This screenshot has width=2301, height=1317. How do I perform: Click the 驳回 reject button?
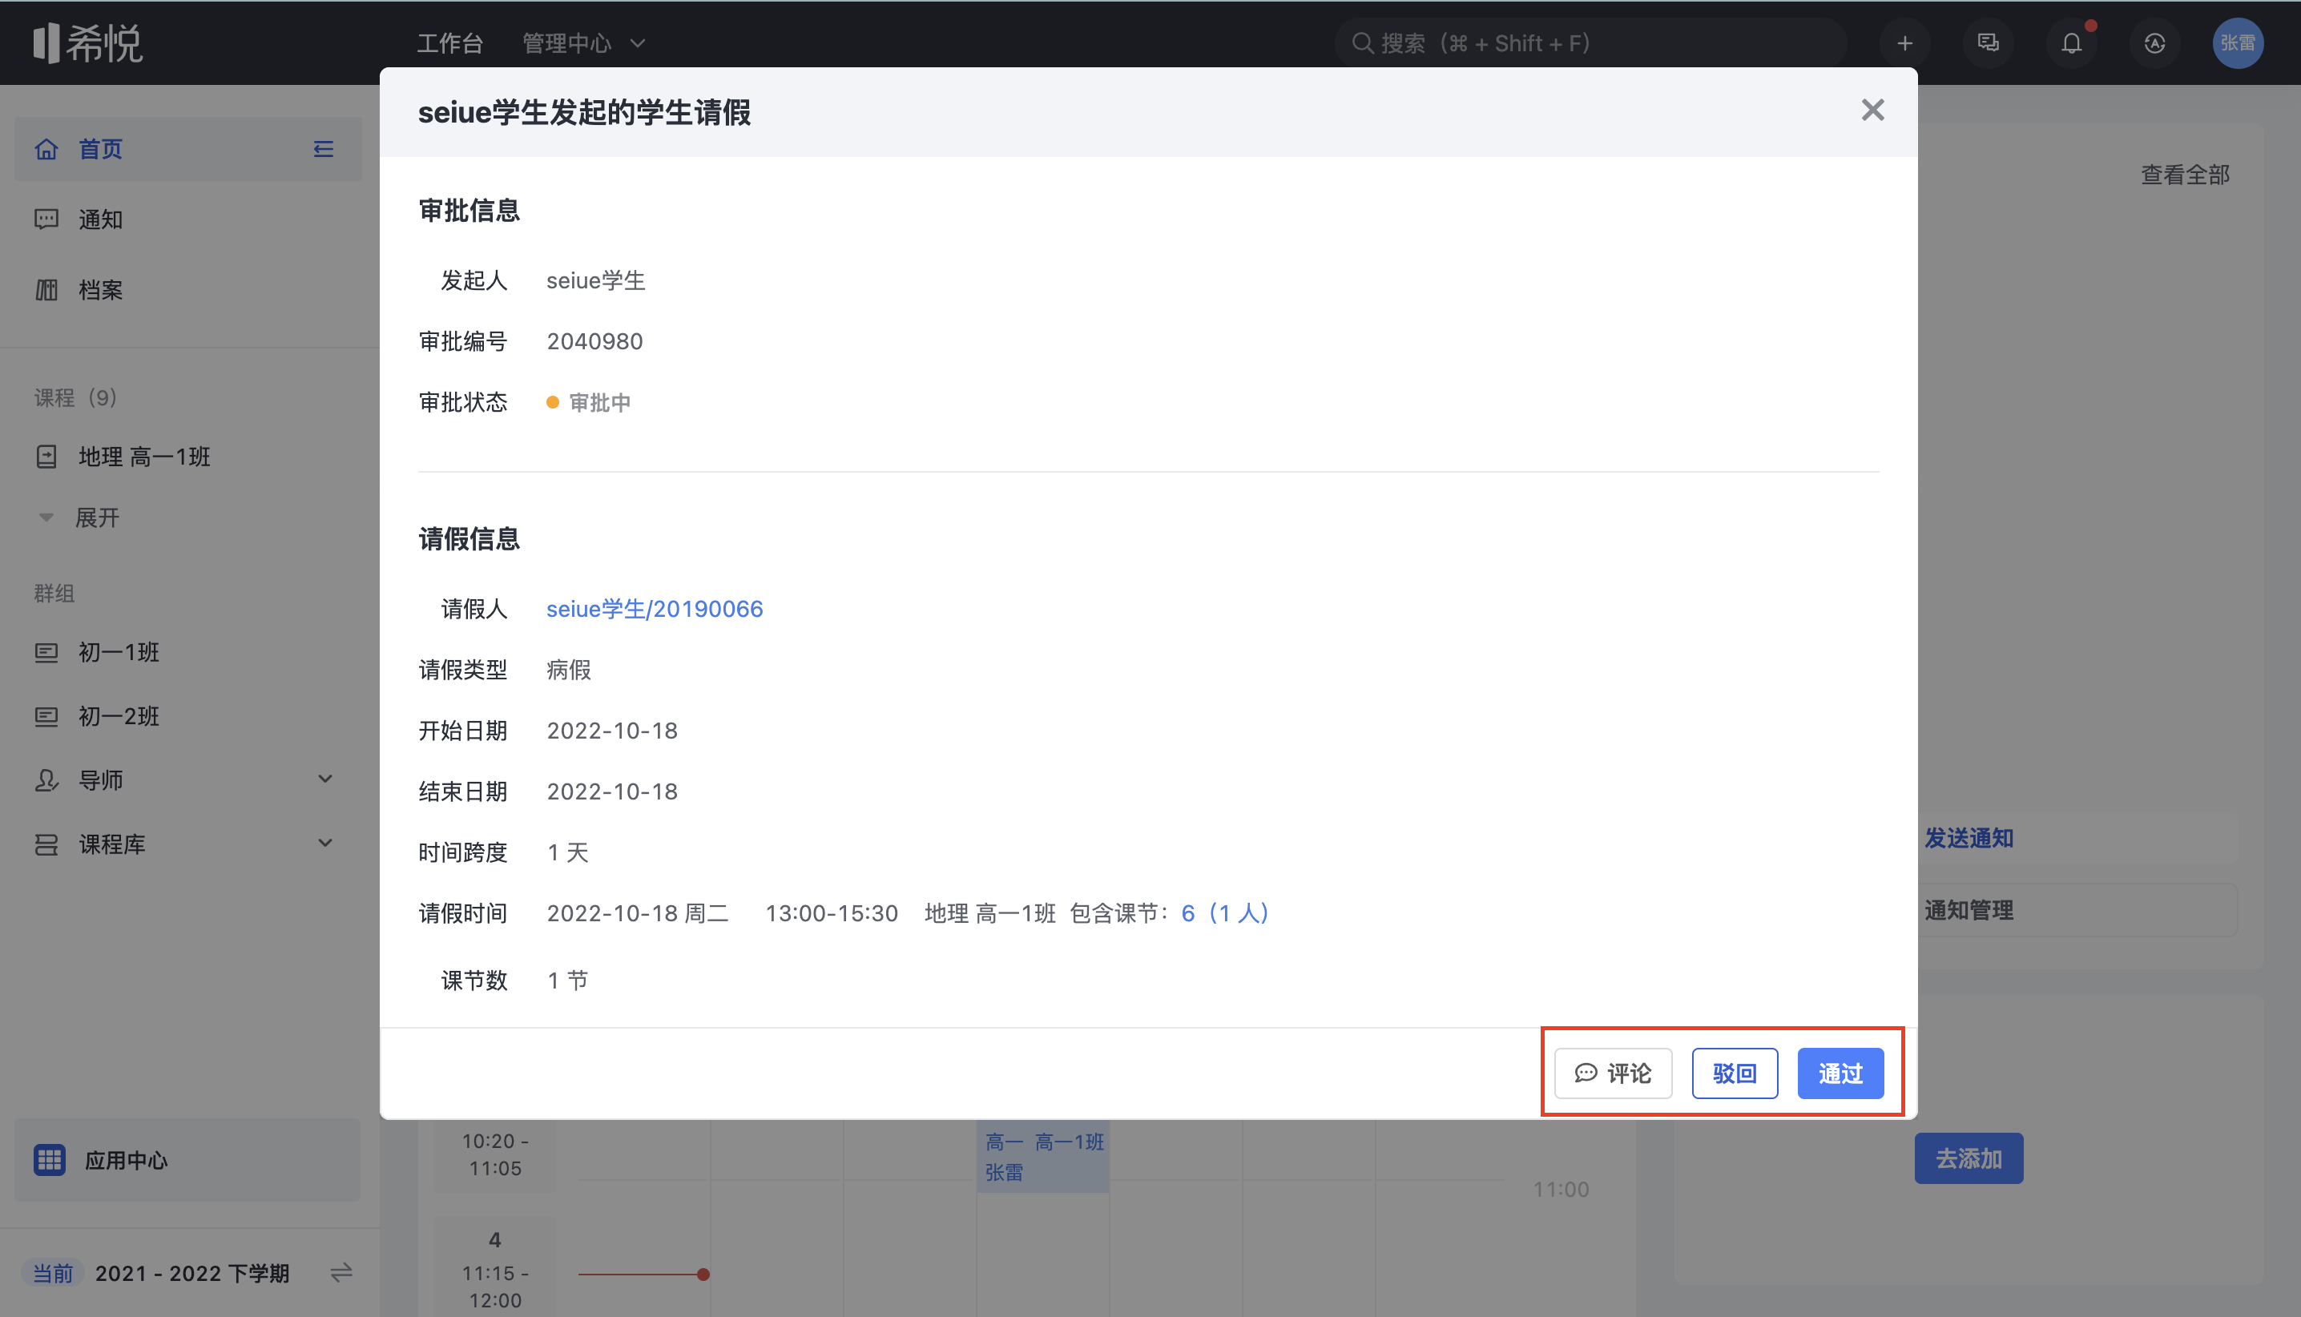tap(1734, 1073)
